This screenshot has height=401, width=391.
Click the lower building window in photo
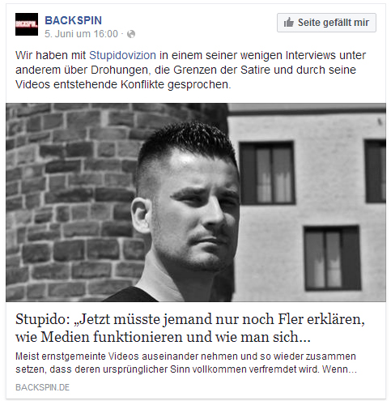(x=332, y=258)
